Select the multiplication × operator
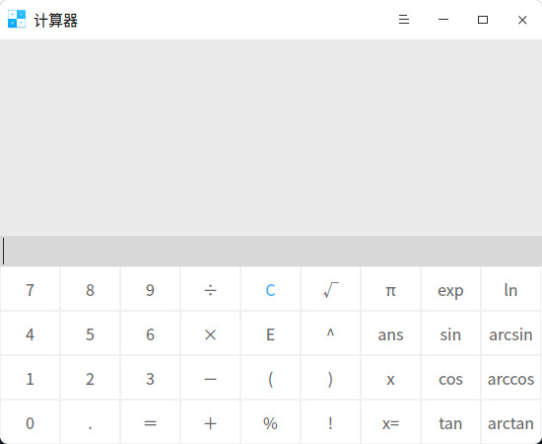 click(210, 333)
